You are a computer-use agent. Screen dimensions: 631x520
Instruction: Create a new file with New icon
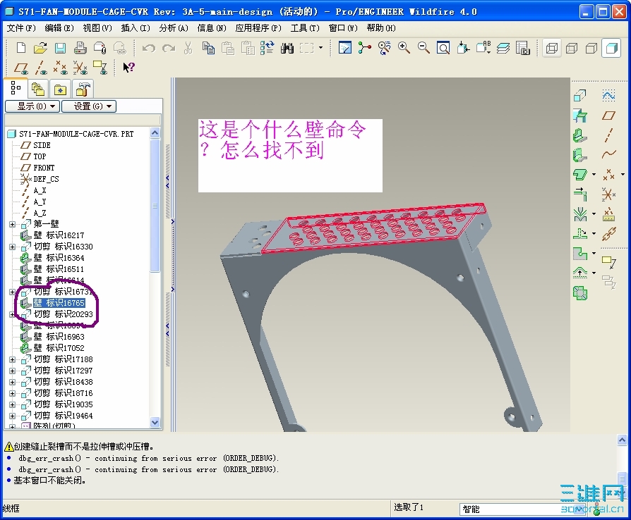click(21, 48)
